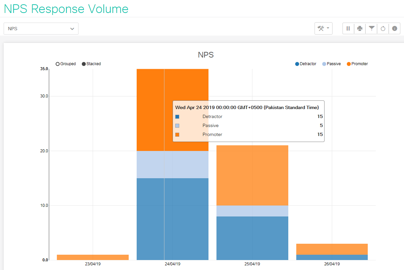Collapse the chart type selector chevron
The width and height of the screenshot is (404, 270).
(x=72, y=29)
